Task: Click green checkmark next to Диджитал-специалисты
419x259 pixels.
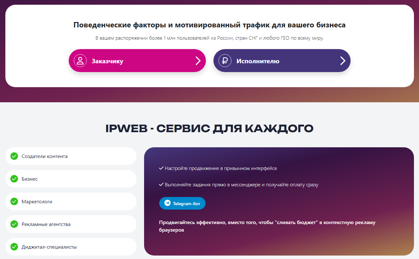Action: pos(14,247)
